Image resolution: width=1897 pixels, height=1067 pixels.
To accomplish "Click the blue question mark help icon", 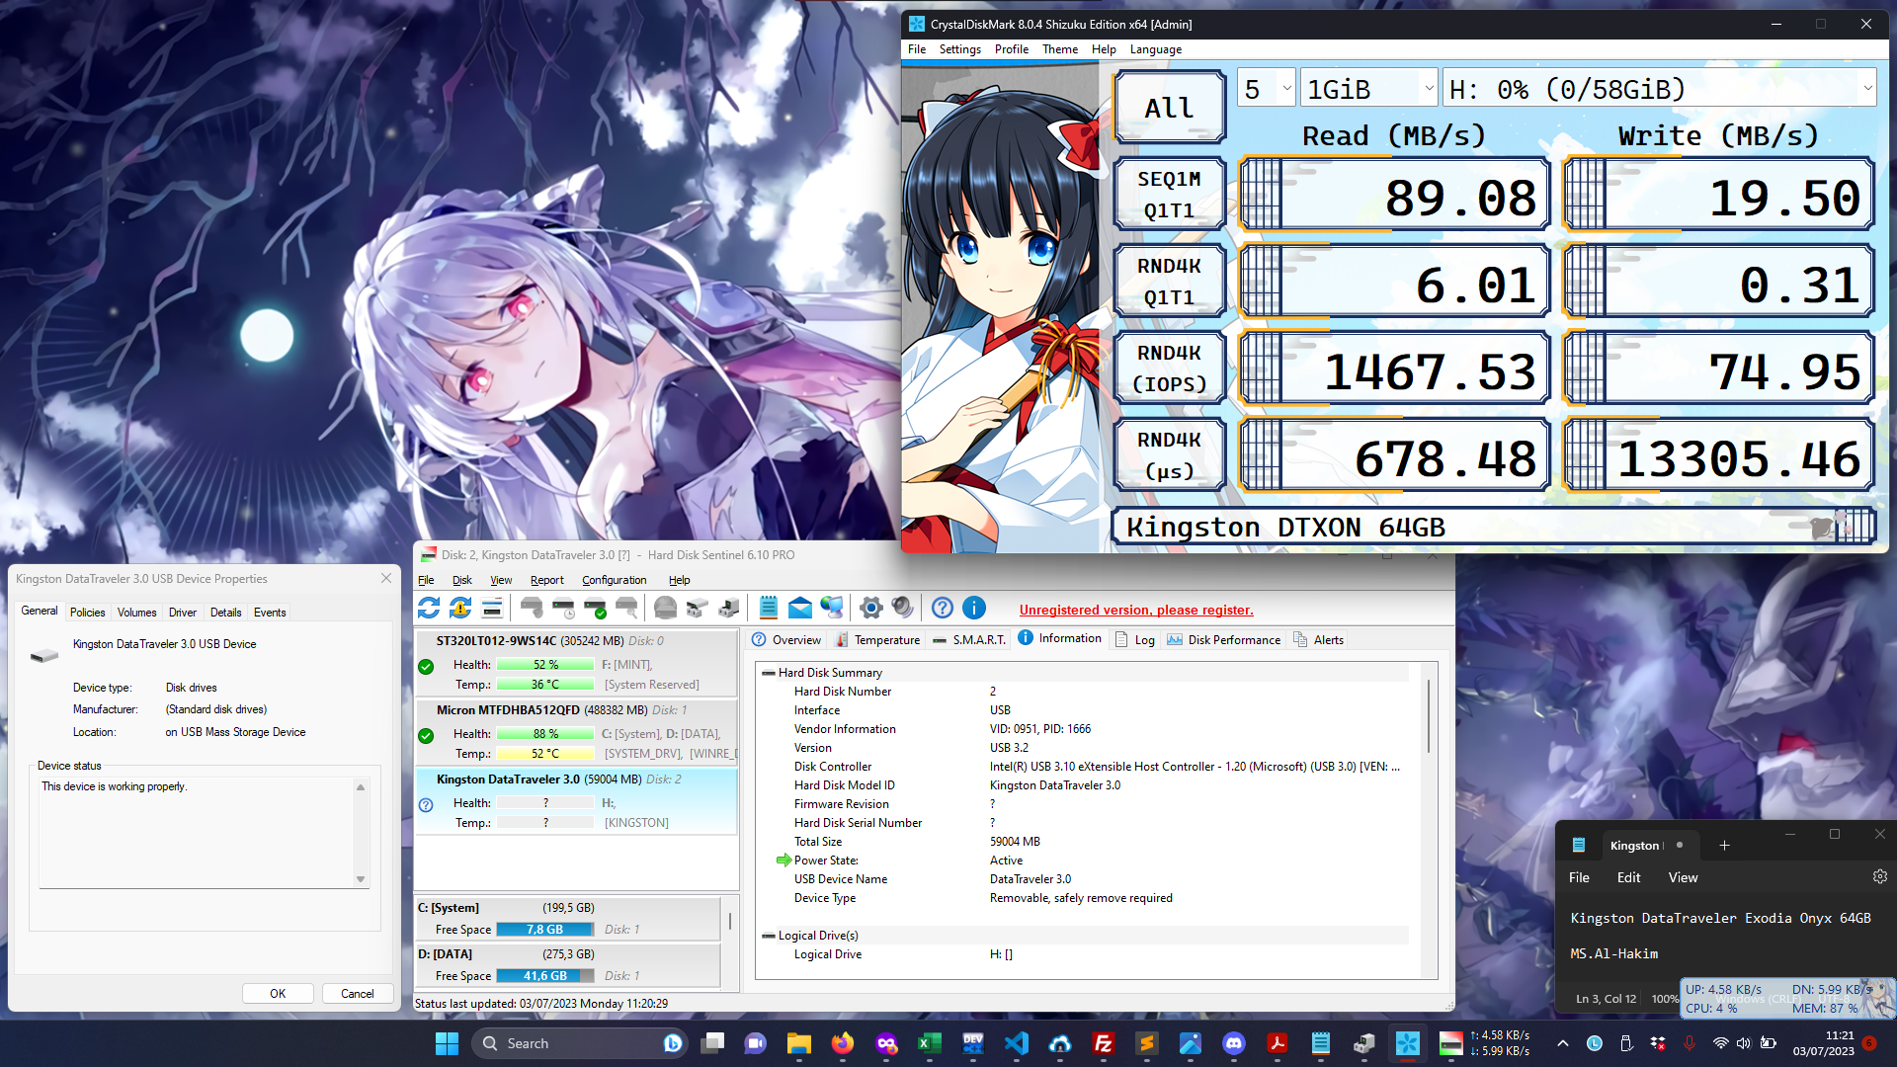I will 943,608.
